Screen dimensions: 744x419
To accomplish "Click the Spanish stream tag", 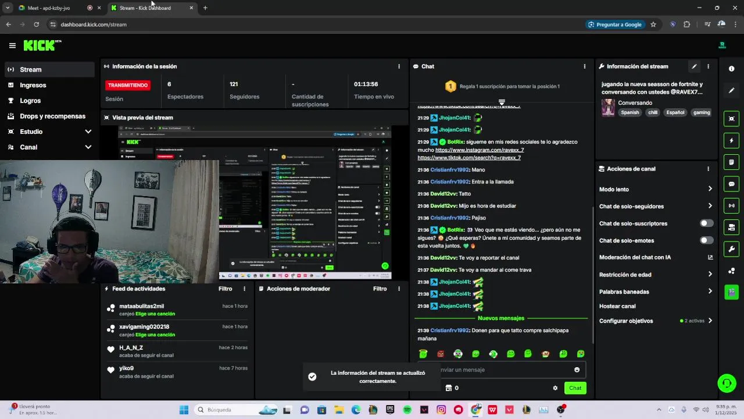I will 629,112.
